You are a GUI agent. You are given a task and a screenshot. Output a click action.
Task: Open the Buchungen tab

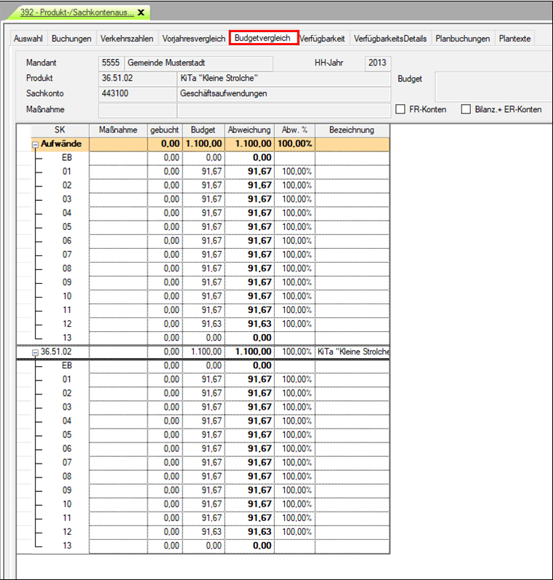(x=72, y=39)
